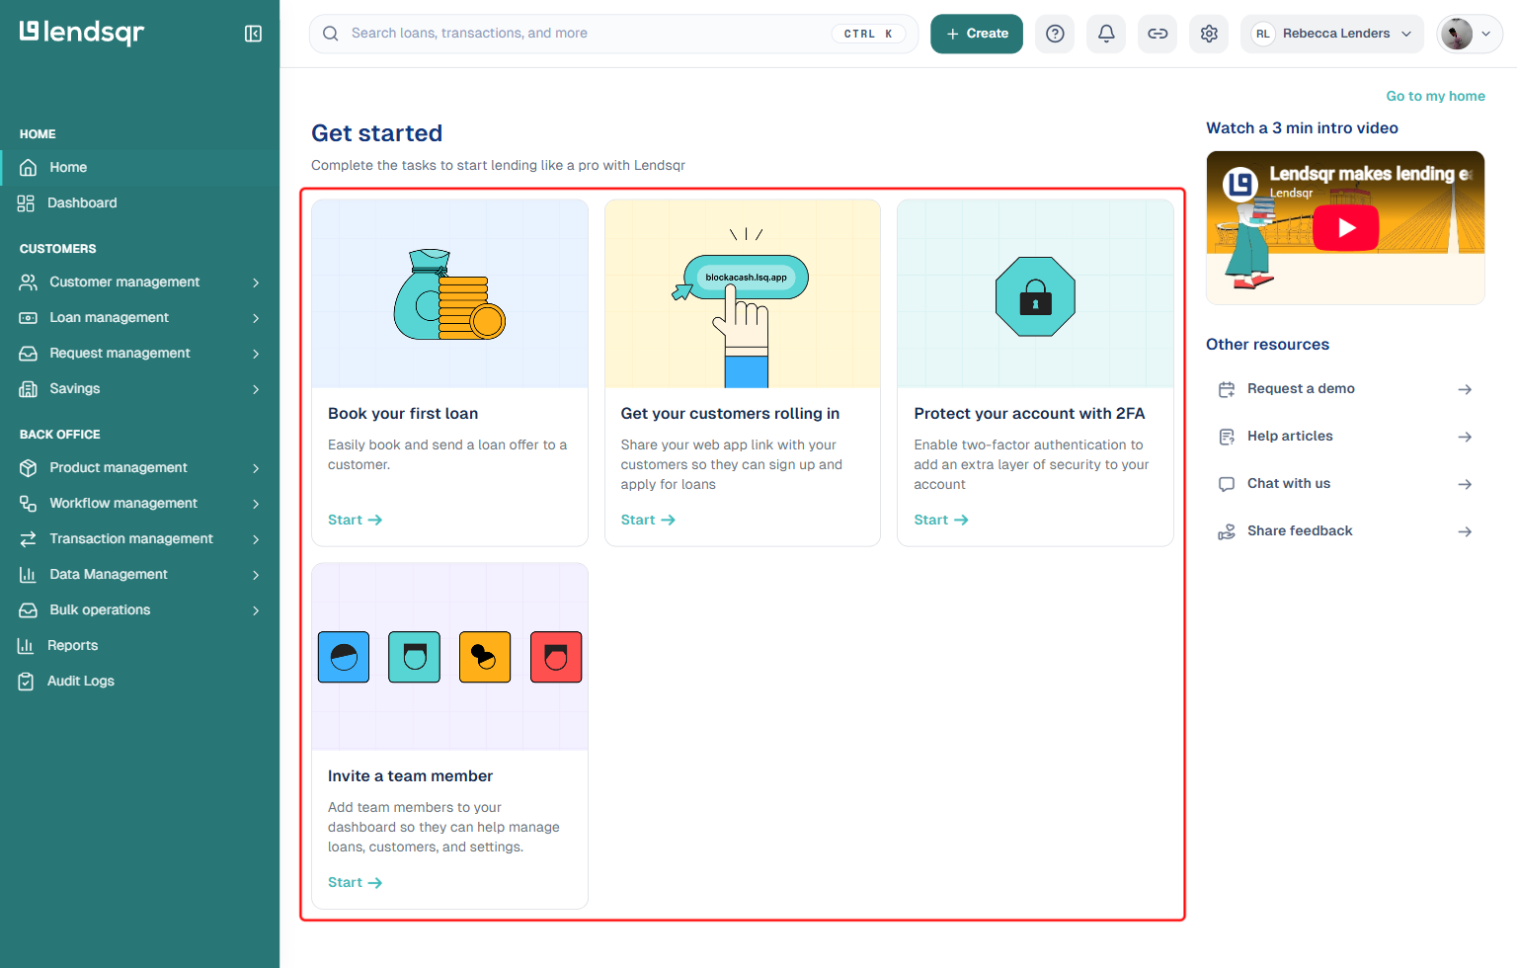Click Go to my home link
1517x968 pixels.
click(1435, 96)
